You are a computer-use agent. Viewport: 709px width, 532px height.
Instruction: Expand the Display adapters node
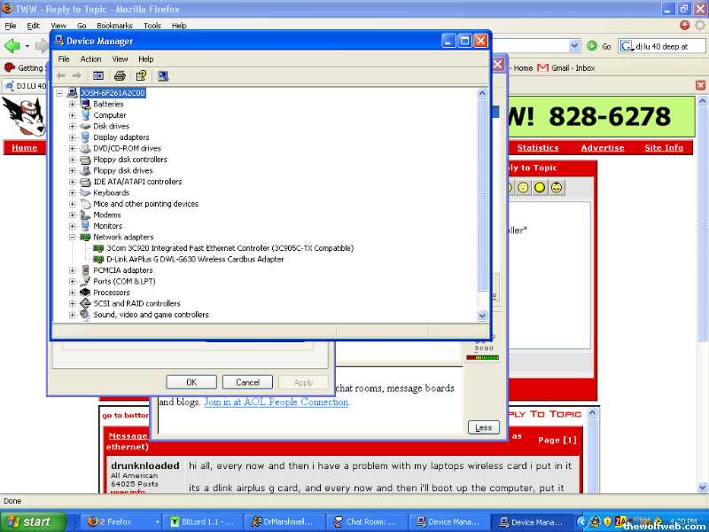pos(74,137)
